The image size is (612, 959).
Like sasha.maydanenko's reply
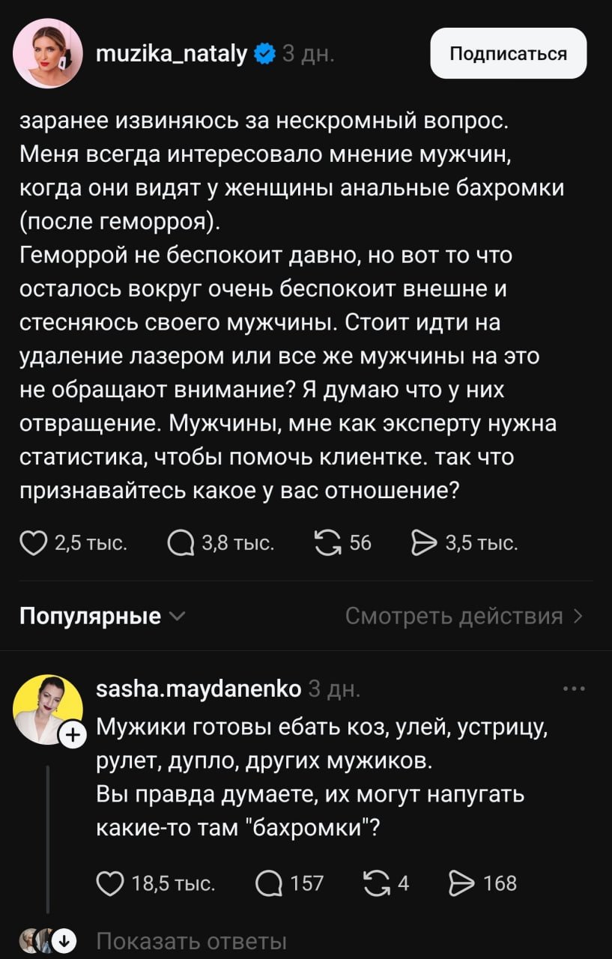point(109,883)
